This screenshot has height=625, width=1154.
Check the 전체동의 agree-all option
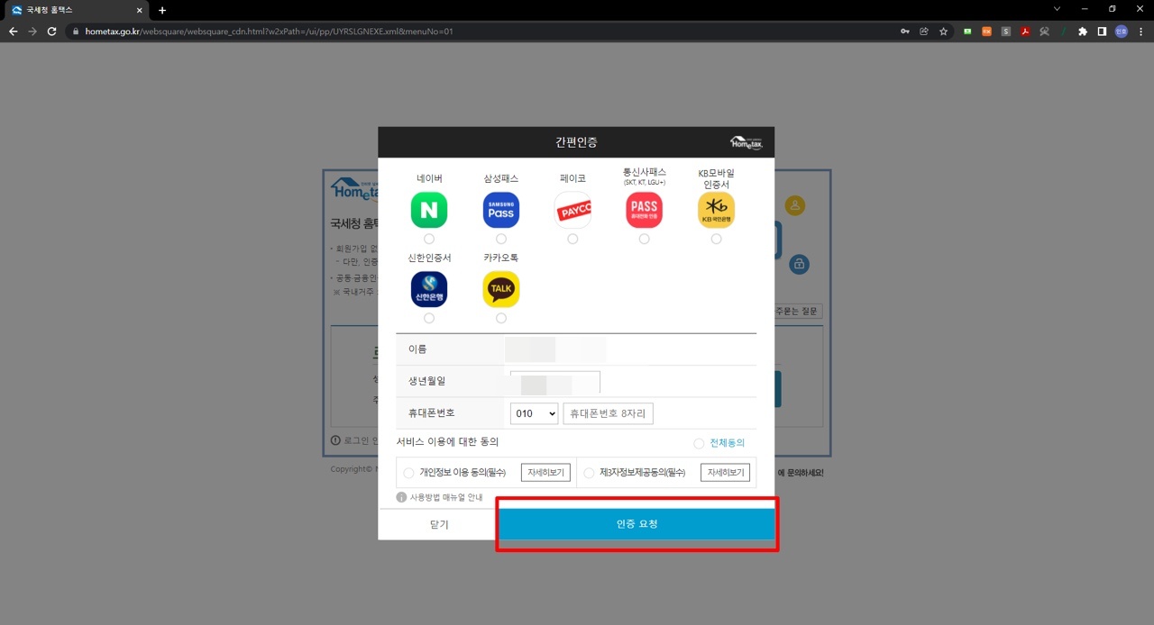tap(699, 443)
